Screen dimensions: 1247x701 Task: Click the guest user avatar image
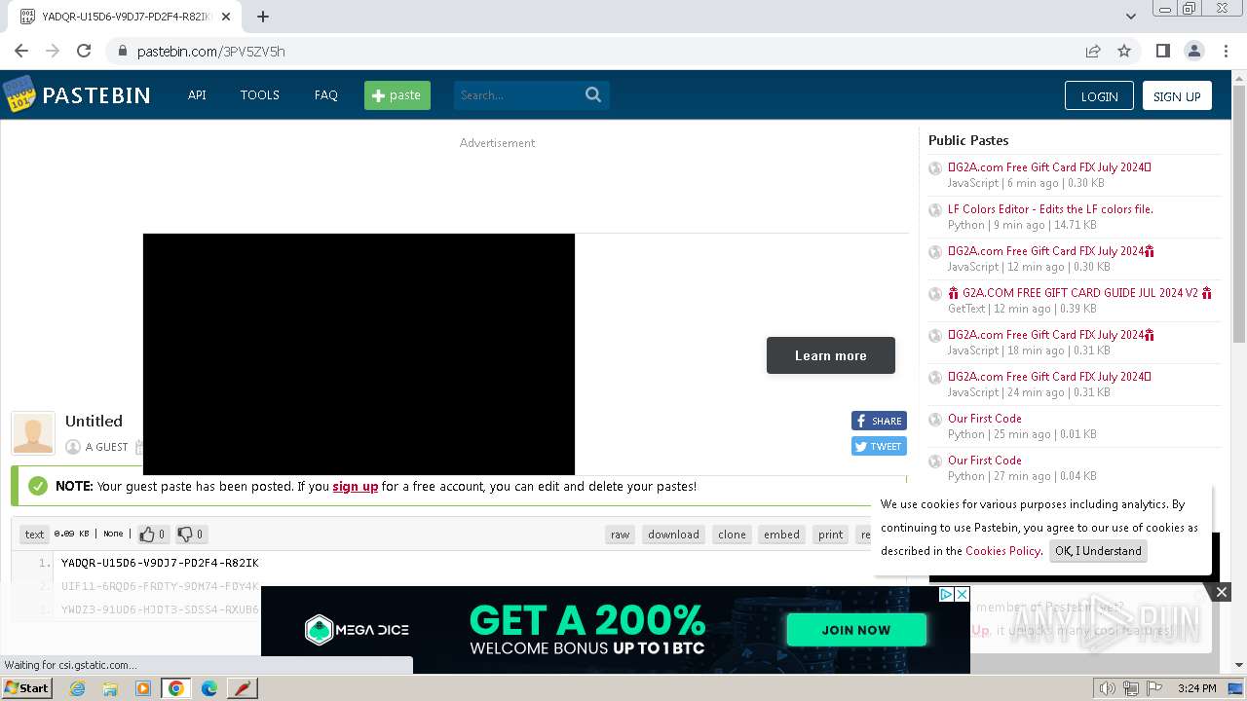point(33,433)
